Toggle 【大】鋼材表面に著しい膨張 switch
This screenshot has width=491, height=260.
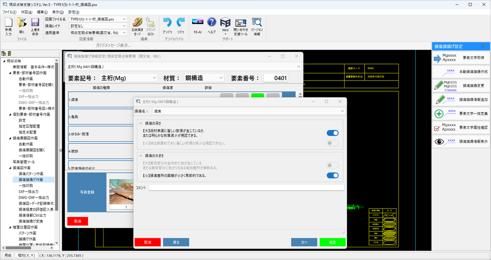[332, 133]
